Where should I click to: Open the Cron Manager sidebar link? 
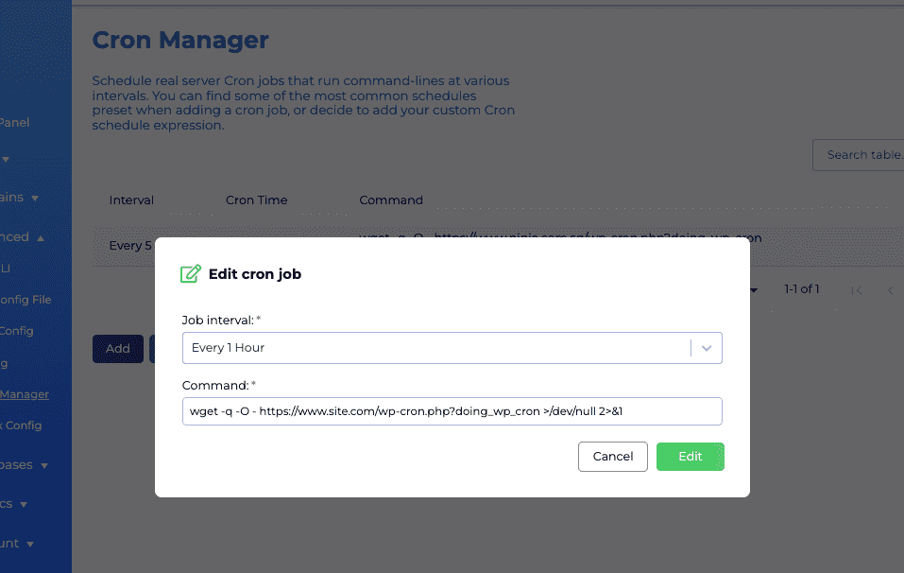[25, 394]
